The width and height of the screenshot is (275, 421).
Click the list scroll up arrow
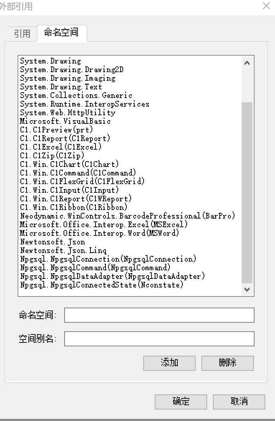(x=247, y=64)
